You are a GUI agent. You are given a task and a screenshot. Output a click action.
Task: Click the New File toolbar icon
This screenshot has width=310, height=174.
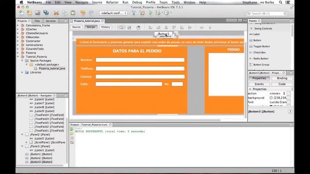[x=21, y=13]
